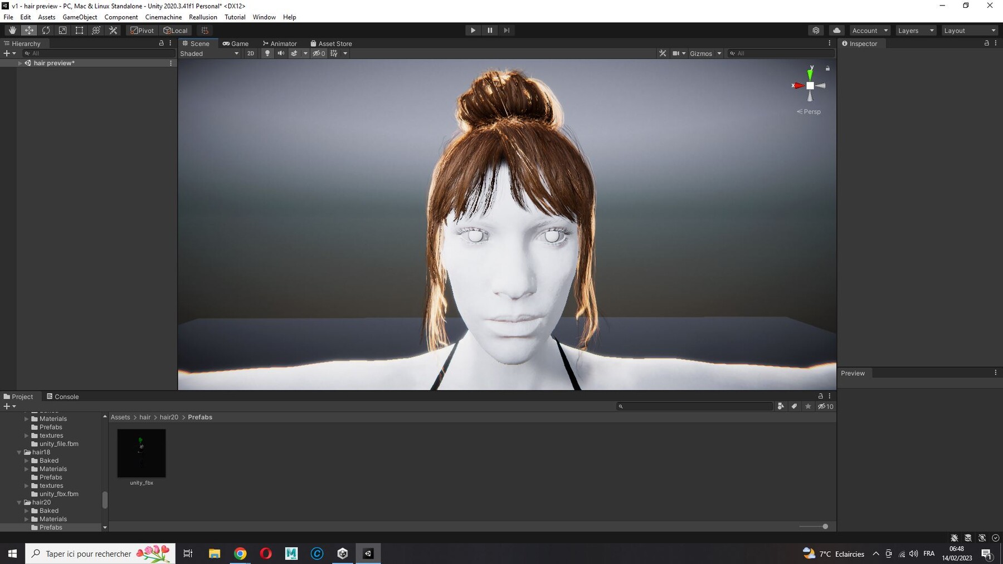Select the Rect tool

coord(79,31)
